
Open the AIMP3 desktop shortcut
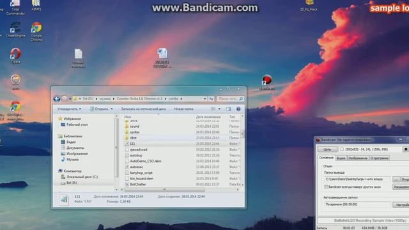pyautogui.click(x=36, y=5)
